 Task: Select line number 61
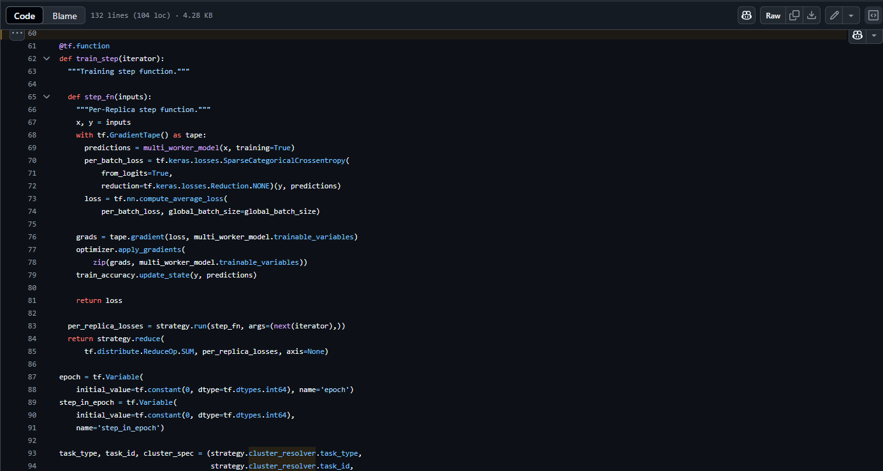tap(32, 46)
